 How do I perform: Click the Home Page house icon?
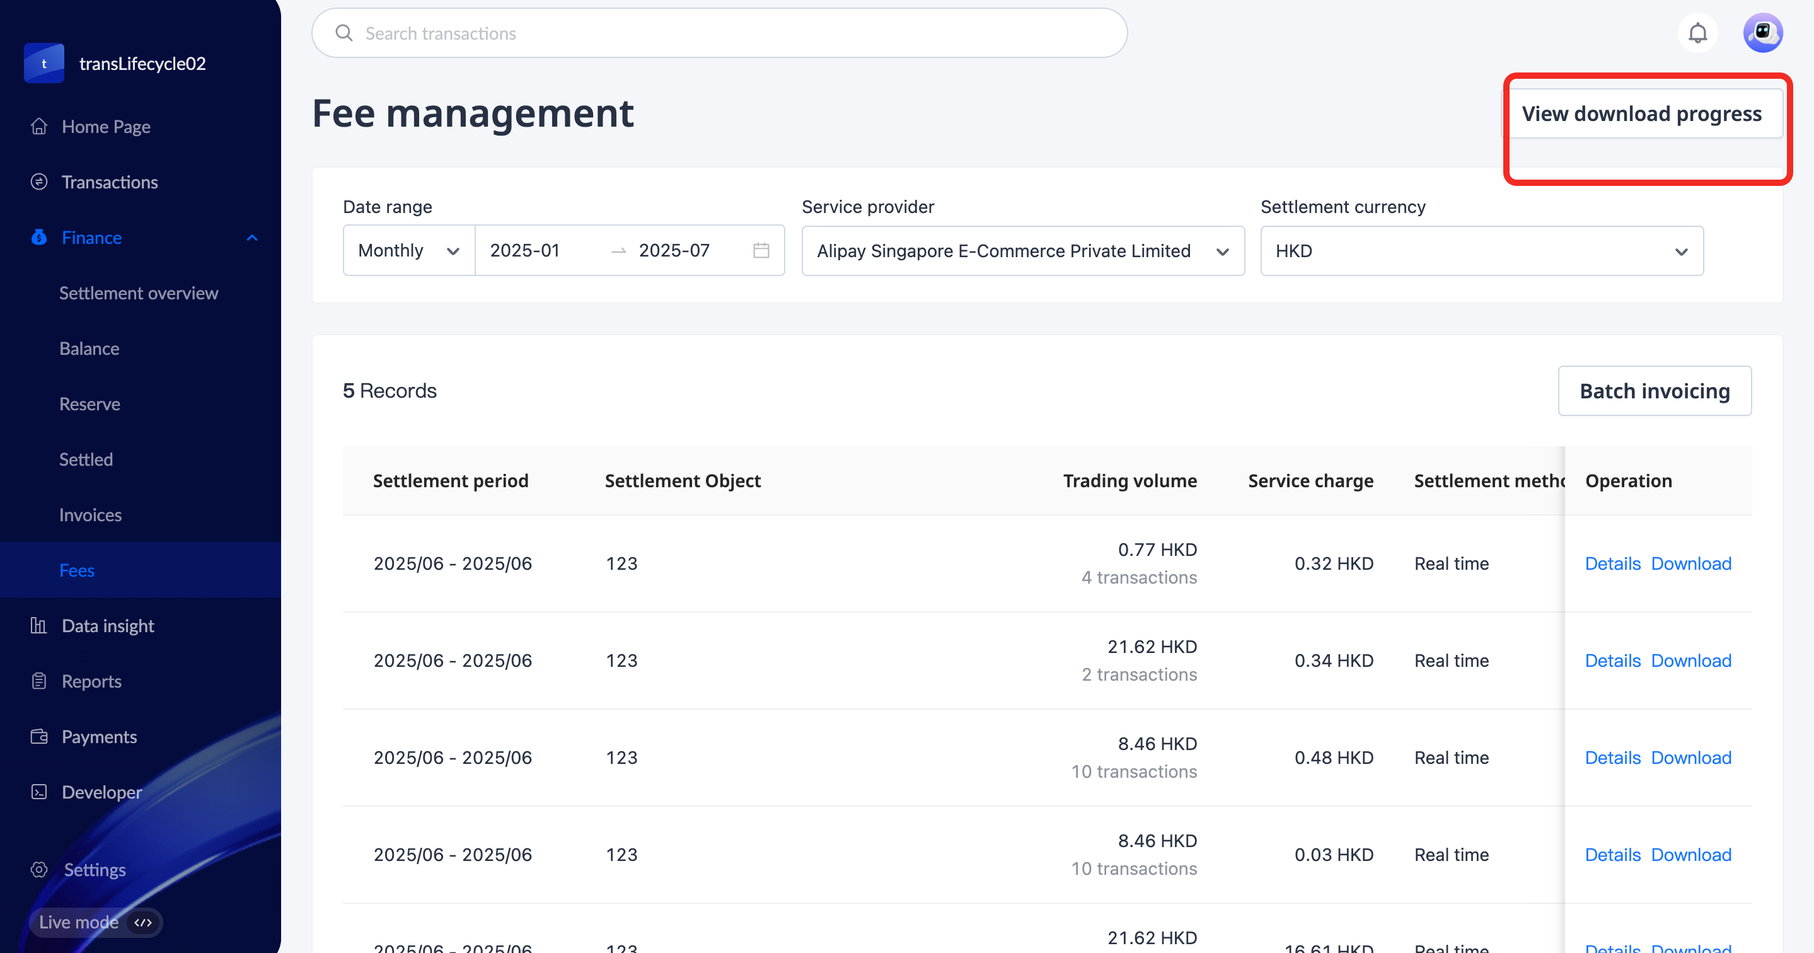point(40,127)
